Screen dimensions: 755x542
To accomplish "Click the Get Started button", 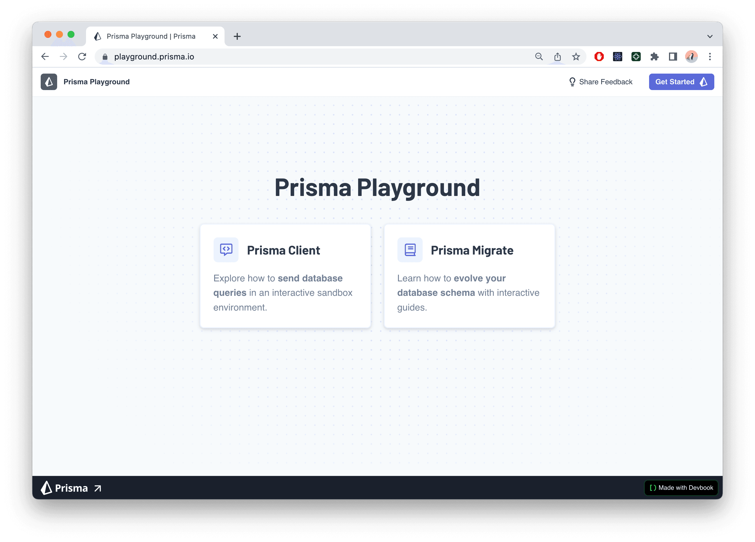I will tap(681, 82).
